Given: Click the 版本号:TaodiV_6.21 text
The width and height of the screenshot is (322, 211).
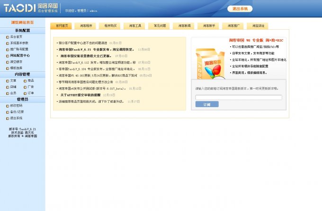Looking at the screenshot, I should click(22, 129).
